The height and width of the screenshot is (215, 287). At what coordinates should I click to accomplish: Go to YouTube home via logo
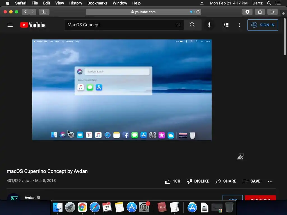tap(33, 25)
